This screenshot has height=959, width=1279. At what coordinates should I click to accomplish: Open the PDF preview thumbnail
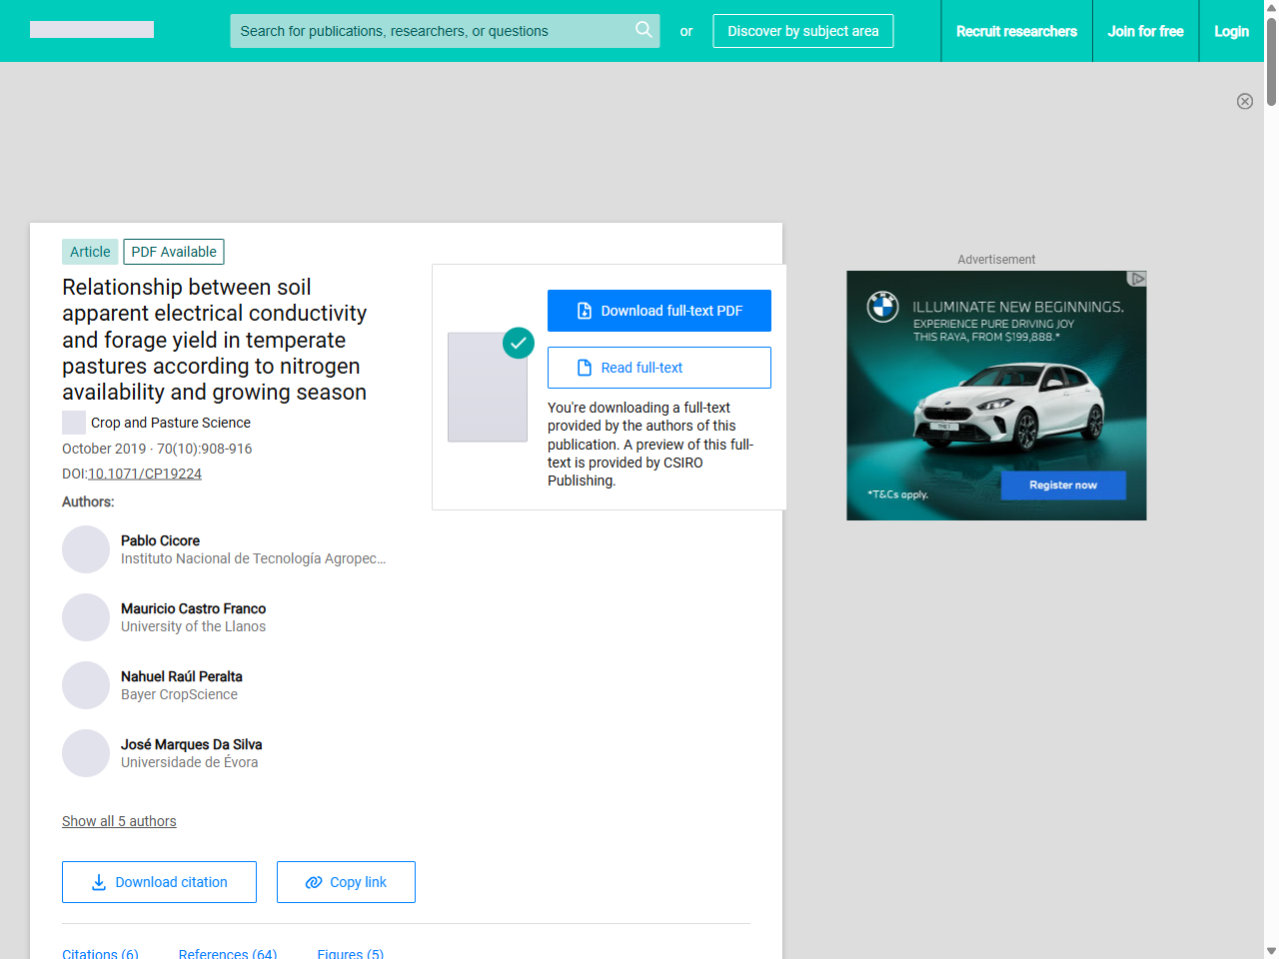tap(488, 388)
